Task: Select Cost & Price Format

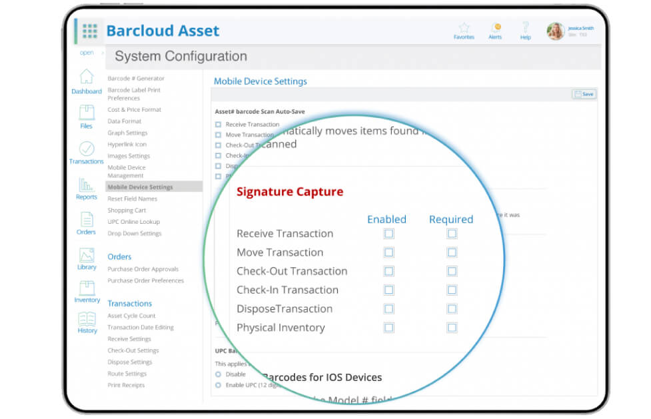Action: [134, 110]
